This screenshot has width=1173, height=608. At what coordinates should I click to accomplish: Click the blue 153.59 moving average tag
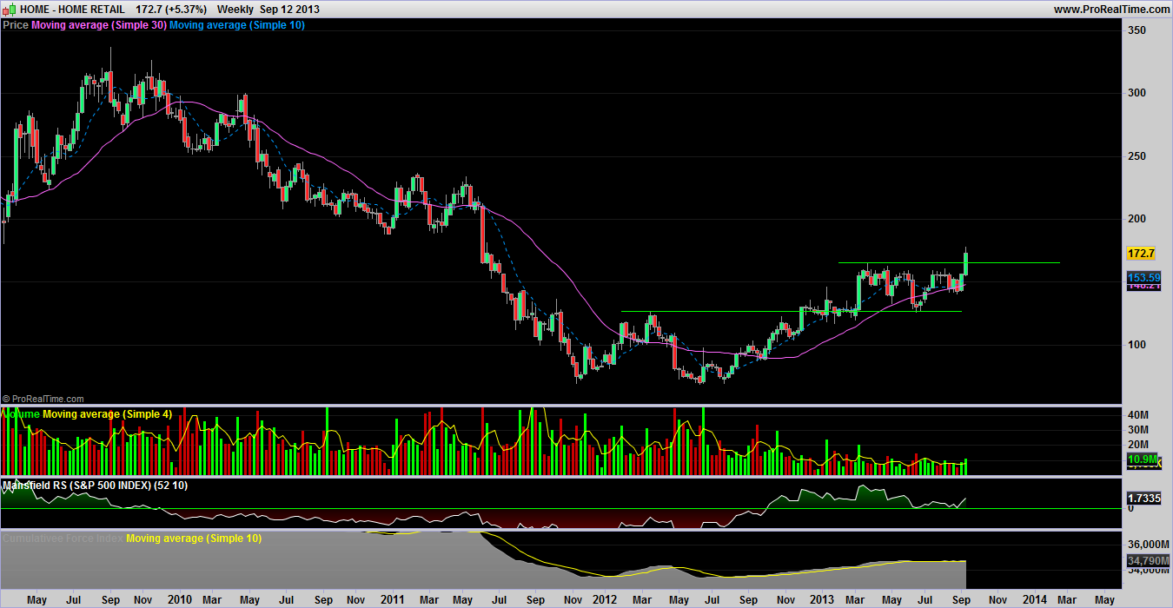click(x=1143, y=277)
